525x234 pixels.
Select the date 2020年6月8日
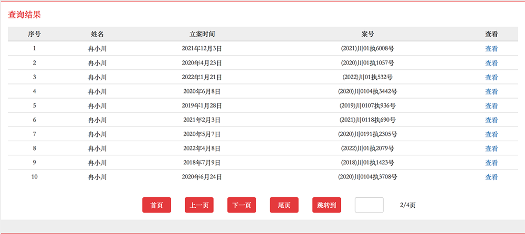point(202,91)
